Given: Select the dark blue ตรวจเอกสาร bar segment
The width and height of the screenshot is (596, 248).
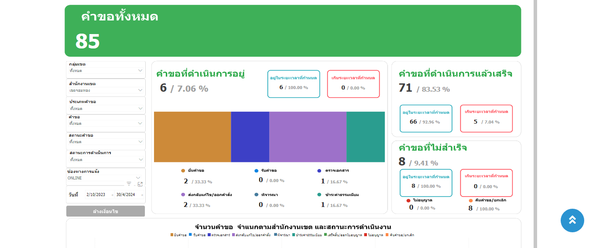Looking at the screenshot, I should (x=250, y=137).
